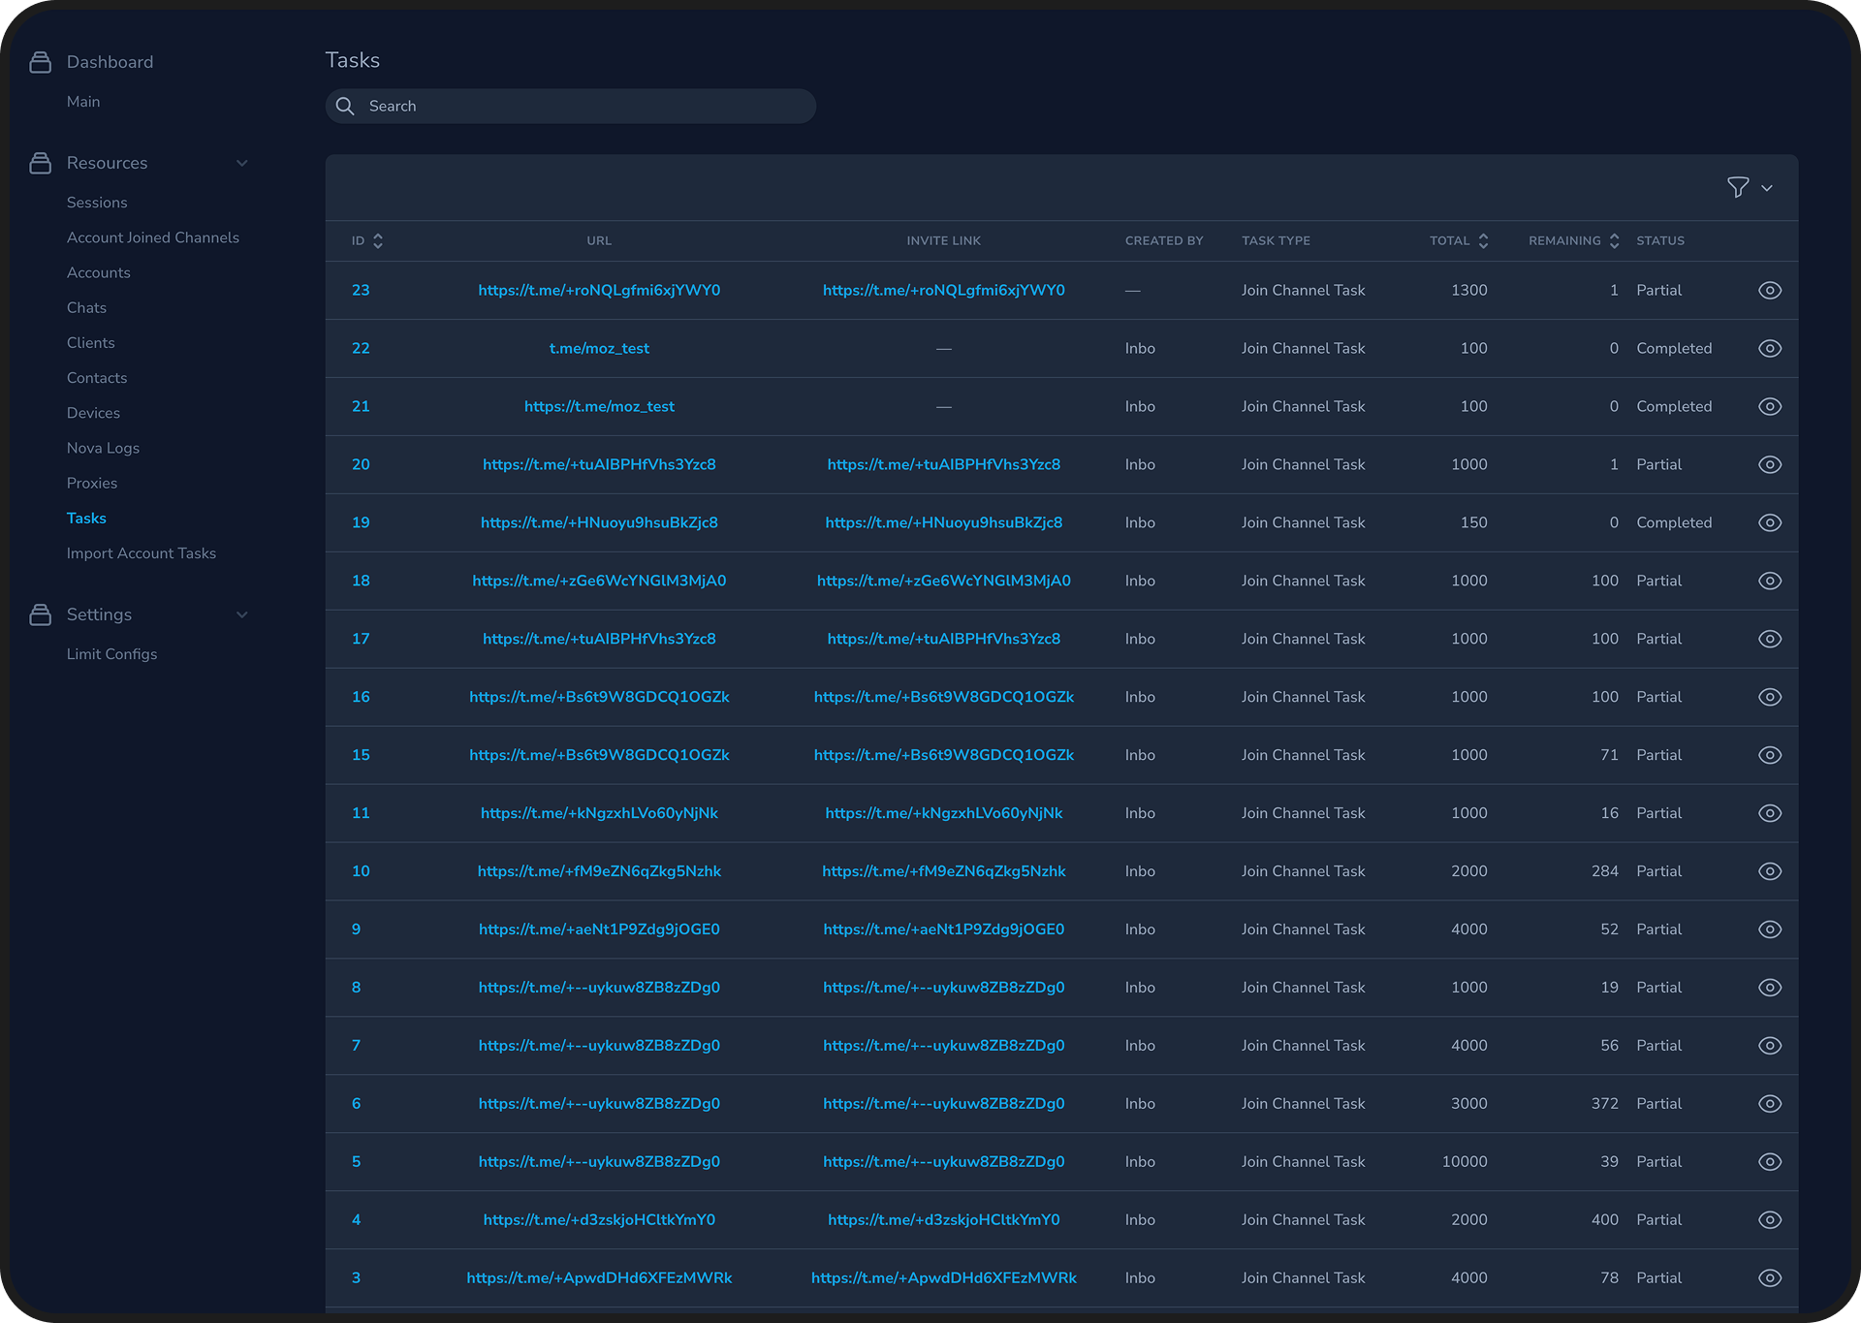This screenshot has width=1861, height=1323.
Task: Collapse the Resources sidebar section
Action: click(x=242, y=163)
